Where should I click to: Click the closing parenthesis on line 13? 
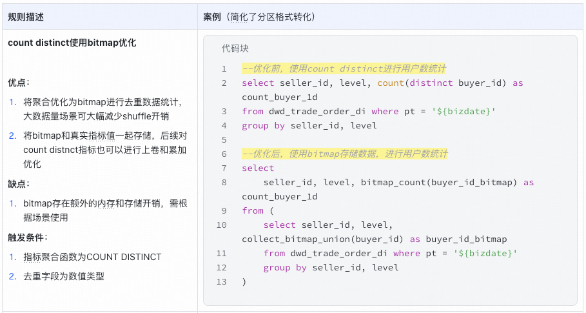[244, 282]
